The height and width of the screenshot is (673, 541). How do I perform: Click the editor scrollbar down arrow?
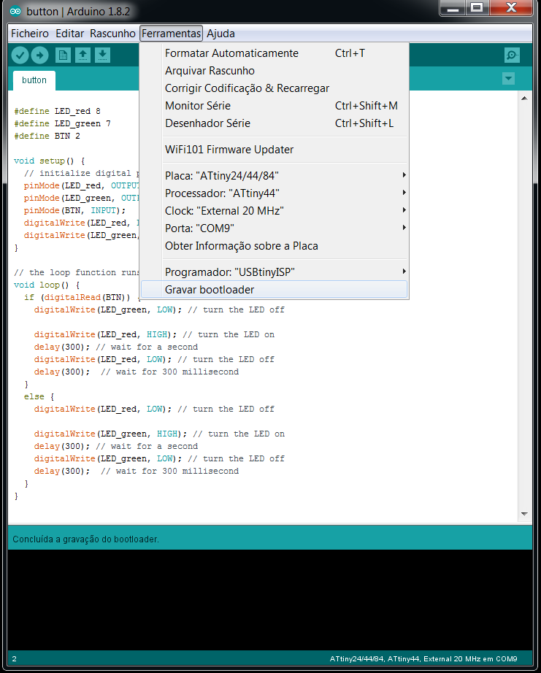click(x=524, y=514)
